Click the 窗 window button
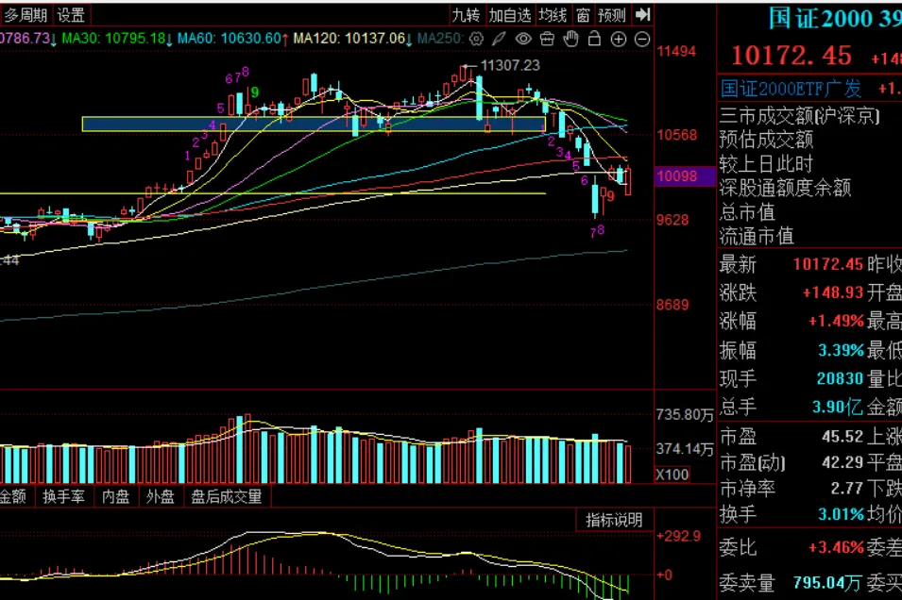 click(583, 15)
